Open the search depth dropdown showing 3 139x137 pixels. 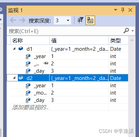point(63,21)
